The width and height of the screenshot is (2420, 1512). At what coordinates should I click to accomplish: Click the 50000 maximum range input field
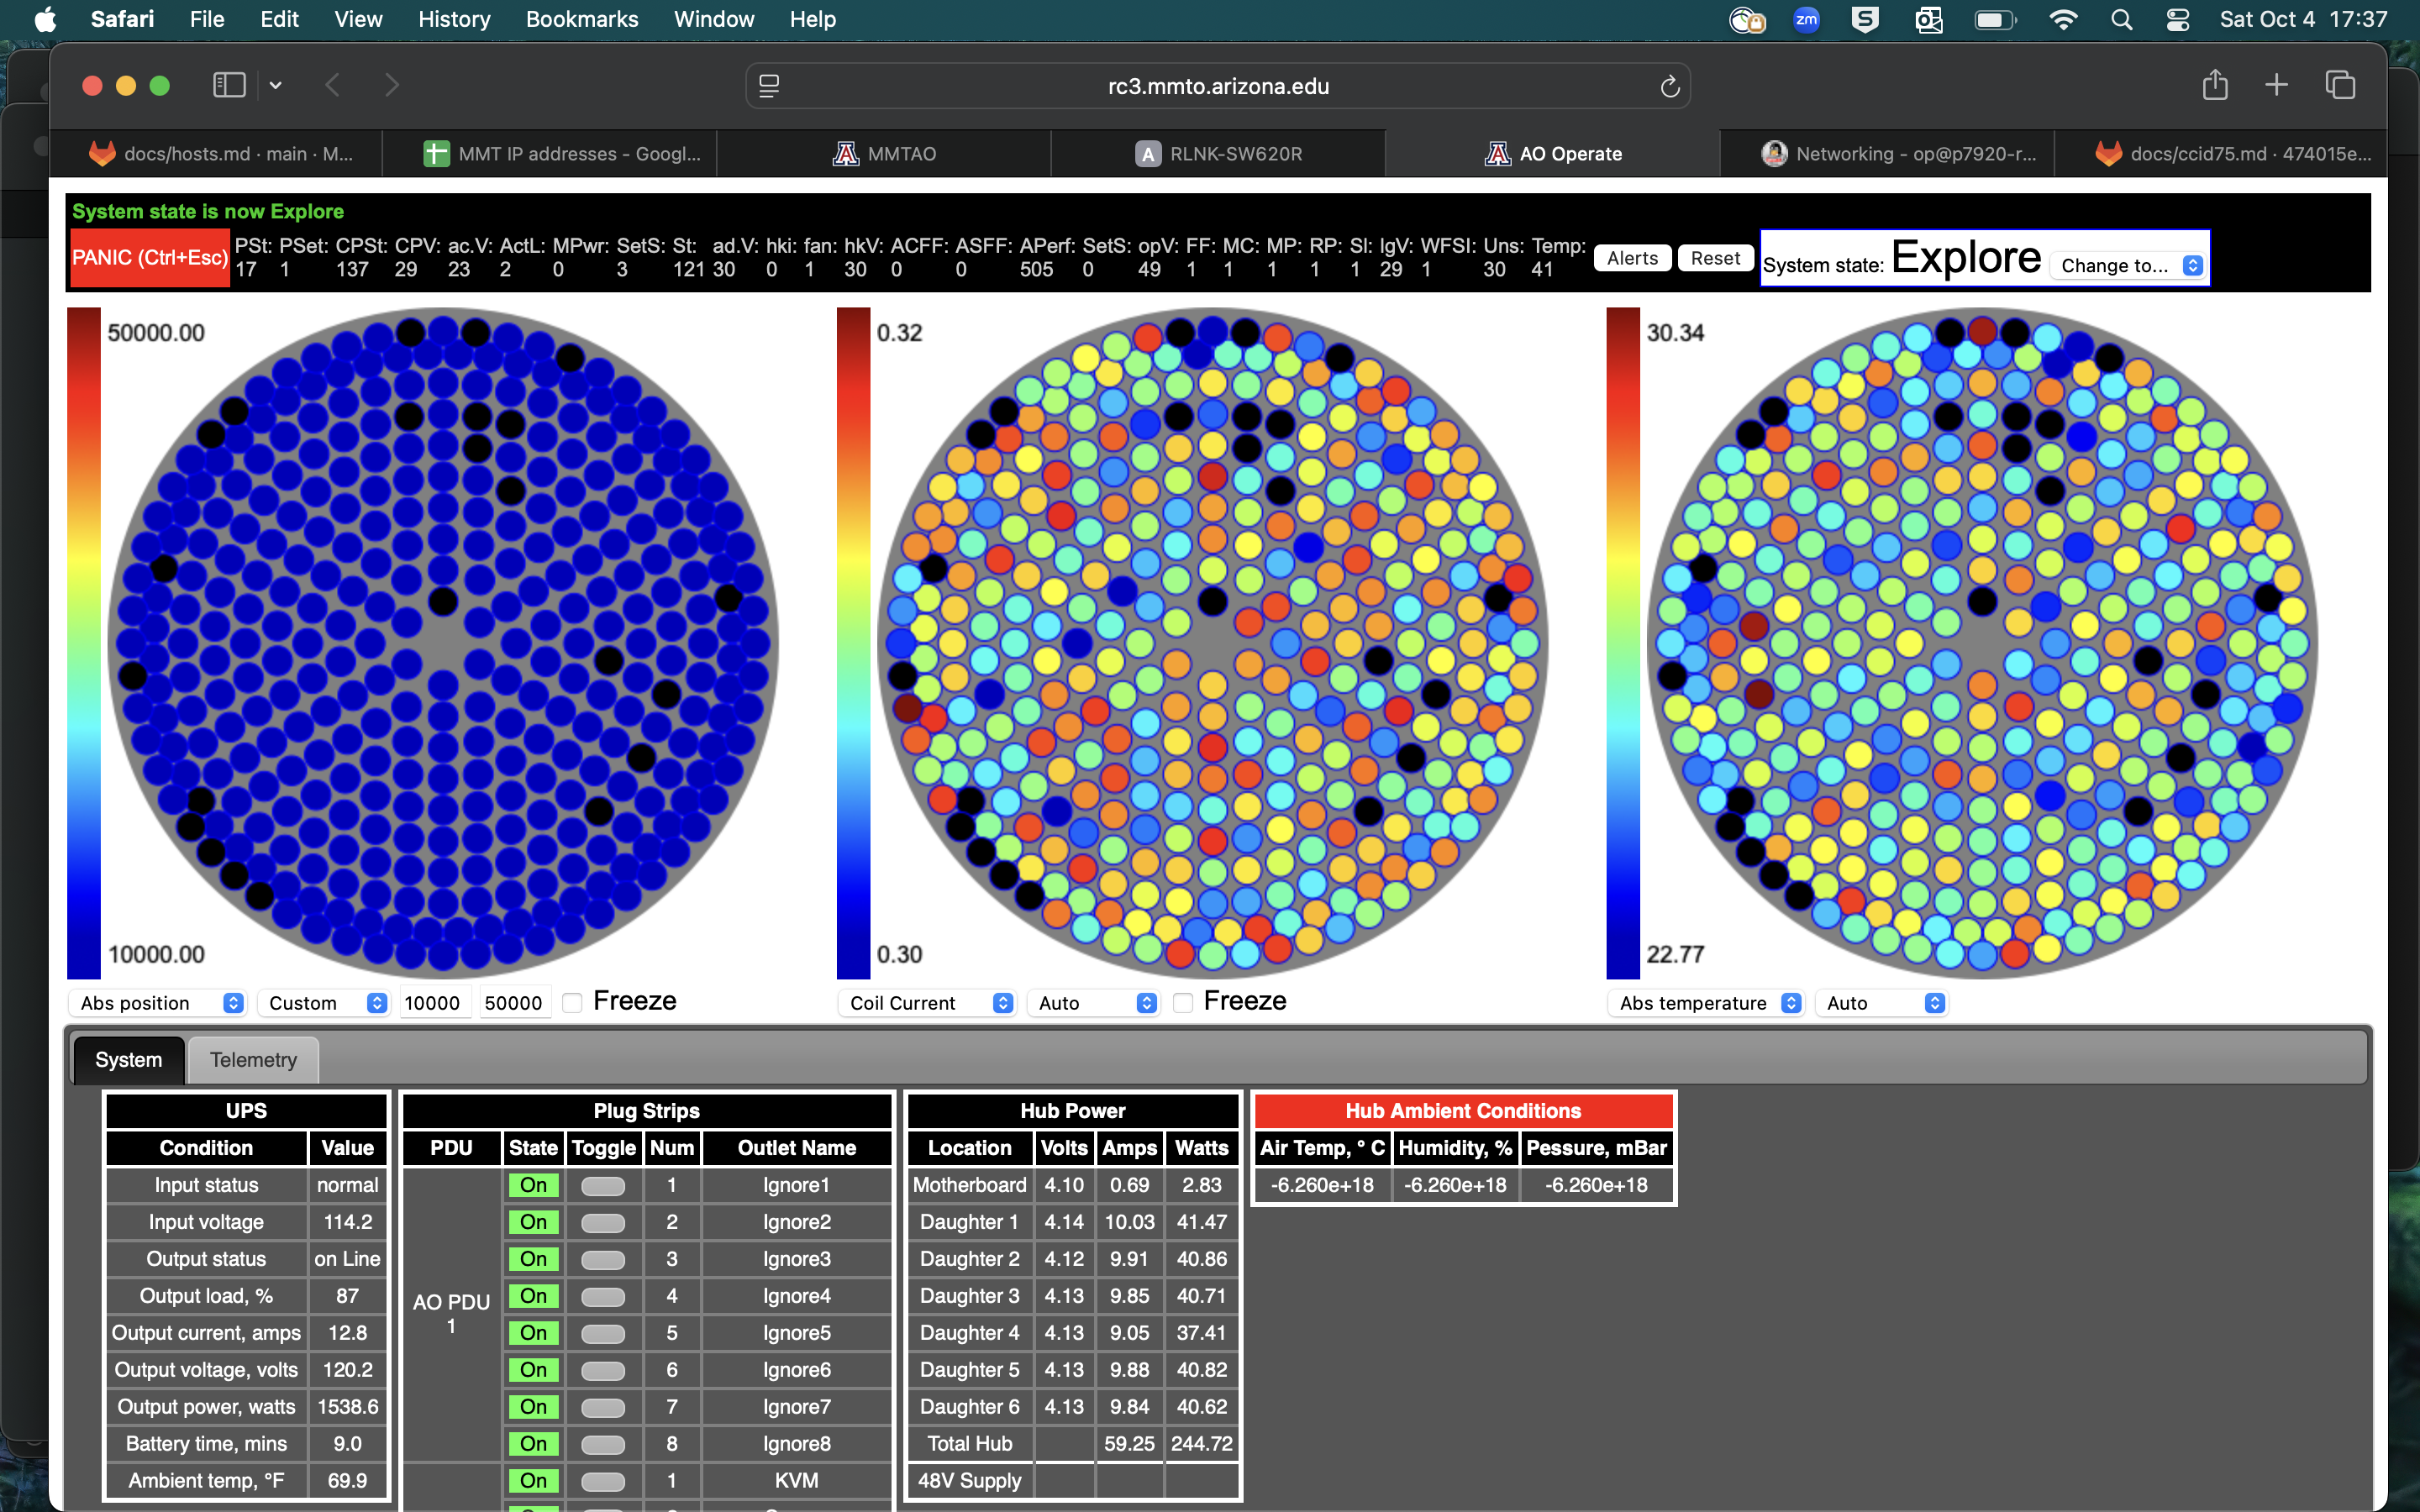coord(514,1002)
